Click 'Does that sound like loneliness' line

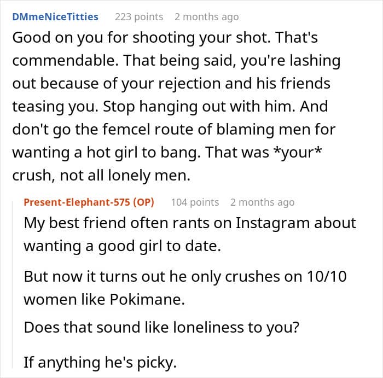tap(161, 327)
